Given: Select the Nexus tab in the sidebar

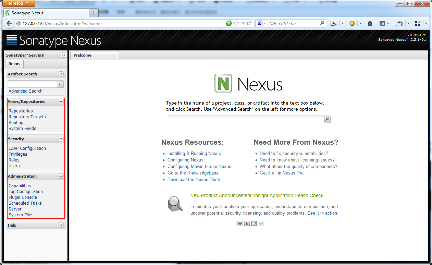Looking at the screenshot, I should click(x=14, y=63).
